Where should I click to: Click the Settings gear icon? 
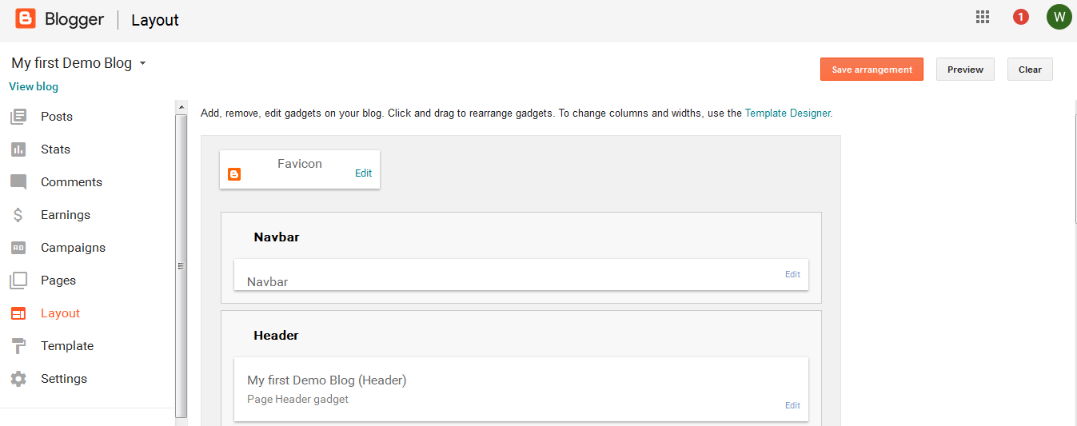[x=18, y=379]
